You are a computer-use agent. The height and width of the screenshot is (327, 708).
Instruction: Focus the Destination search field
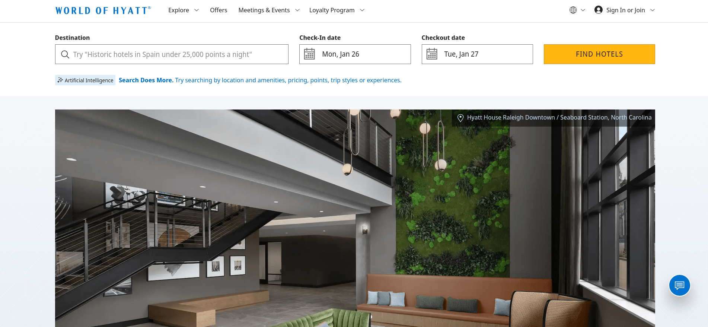(172, 54)
